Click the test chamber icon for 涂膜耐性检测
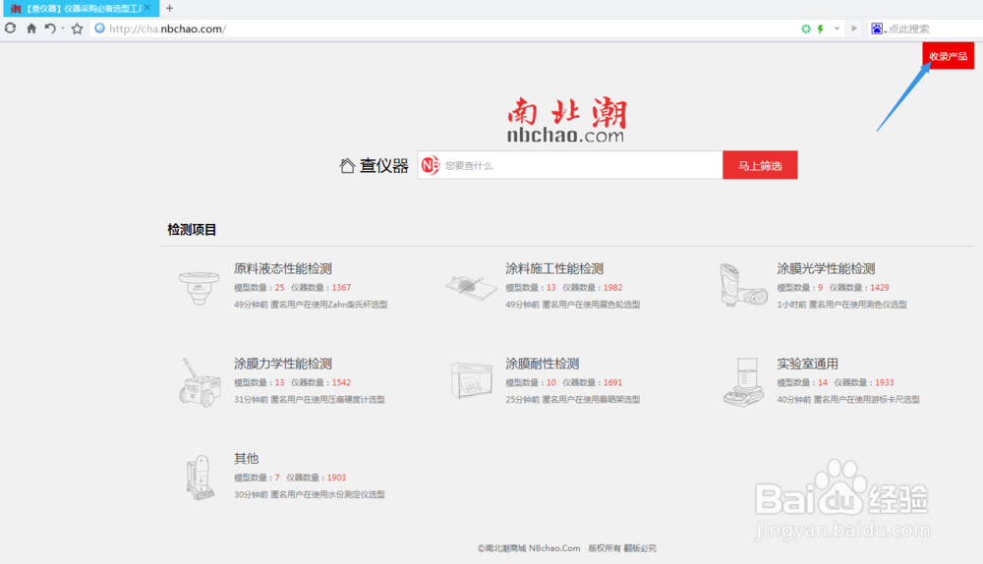This screenshot has width=983, height=564. coord(472,379)
